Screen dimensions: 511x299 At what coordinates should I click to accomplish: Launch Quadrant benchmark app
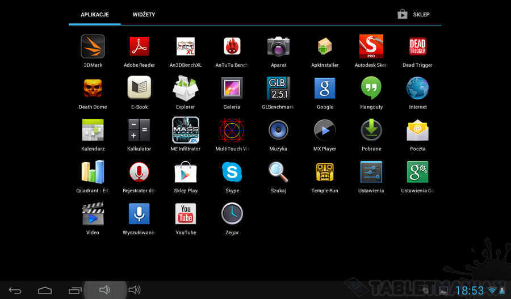click(x=93, y=172)
